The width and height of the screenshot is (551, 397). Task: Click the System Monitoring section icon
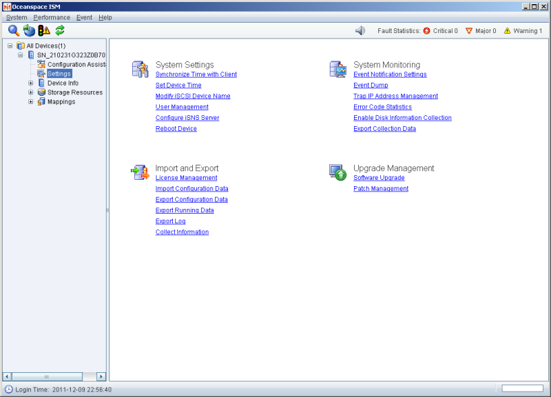pos(338,69)
